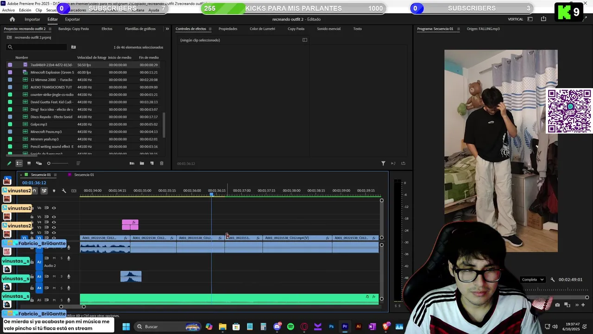Add marker in timeline
This screenshot has height=334, width=593.
click(x=54, y=191)
